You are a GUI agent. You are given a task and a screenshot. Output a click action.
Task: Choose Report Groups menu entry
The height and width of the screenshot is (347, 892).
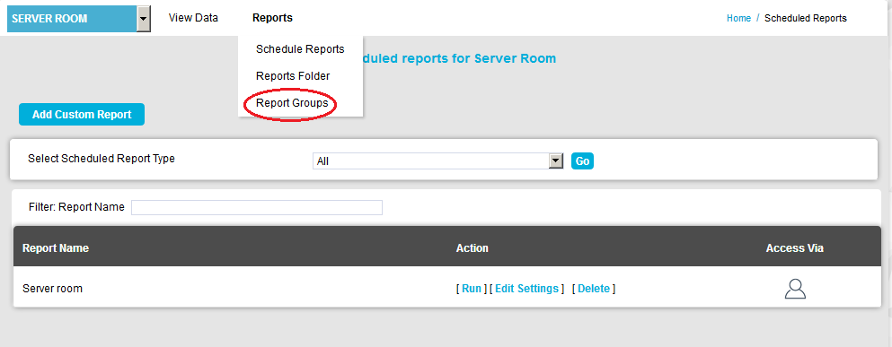point(292,103)
